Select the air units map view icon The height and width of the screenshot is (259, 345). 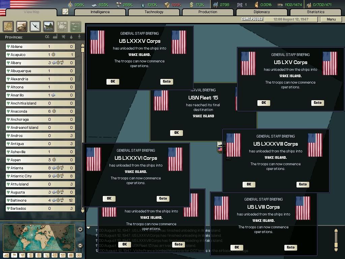(x=35, y=26)
